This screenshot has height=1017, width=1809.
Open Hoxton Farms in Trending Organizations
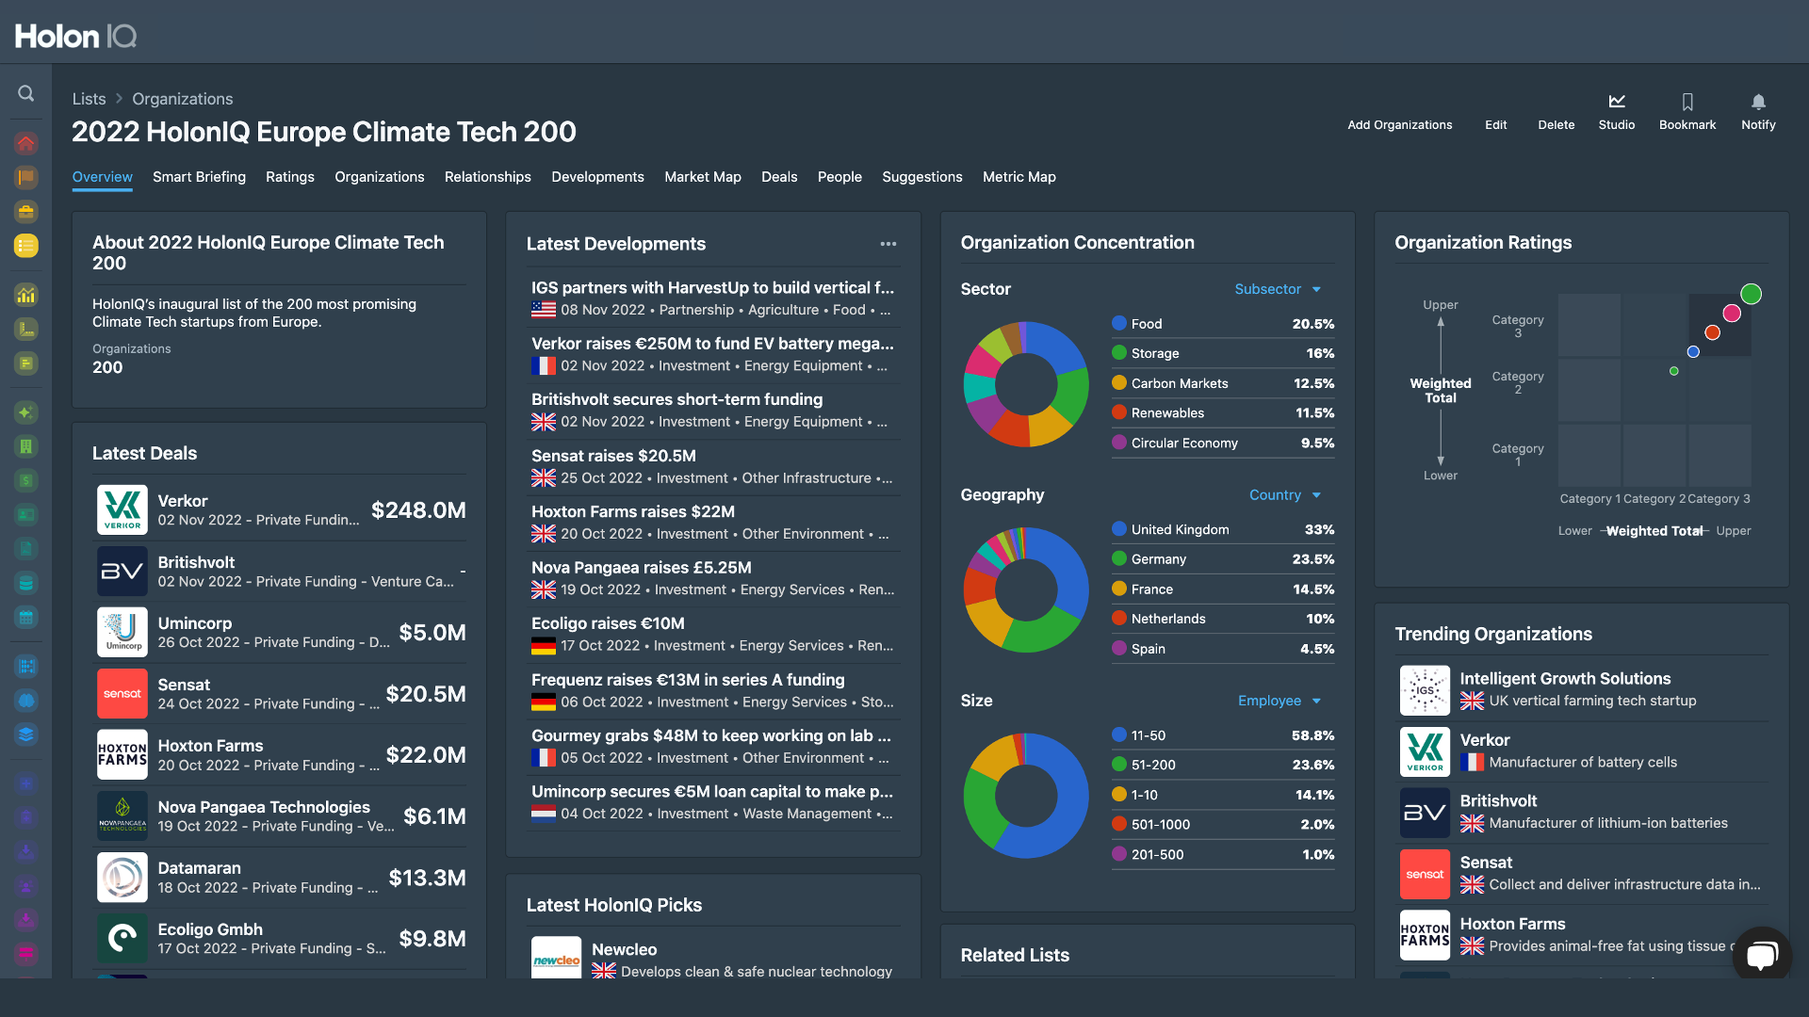(x=1583, y=935)
